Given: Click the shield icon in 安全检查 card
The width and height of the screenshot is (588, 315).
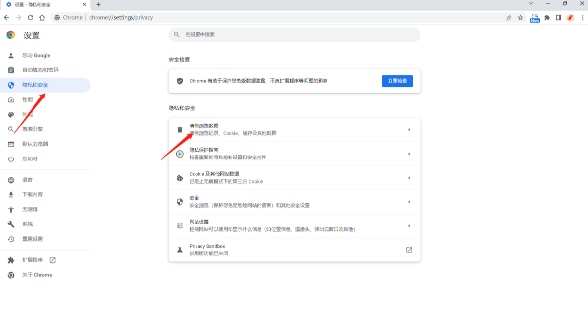Looking at the screenshot, I should point(180,81).
